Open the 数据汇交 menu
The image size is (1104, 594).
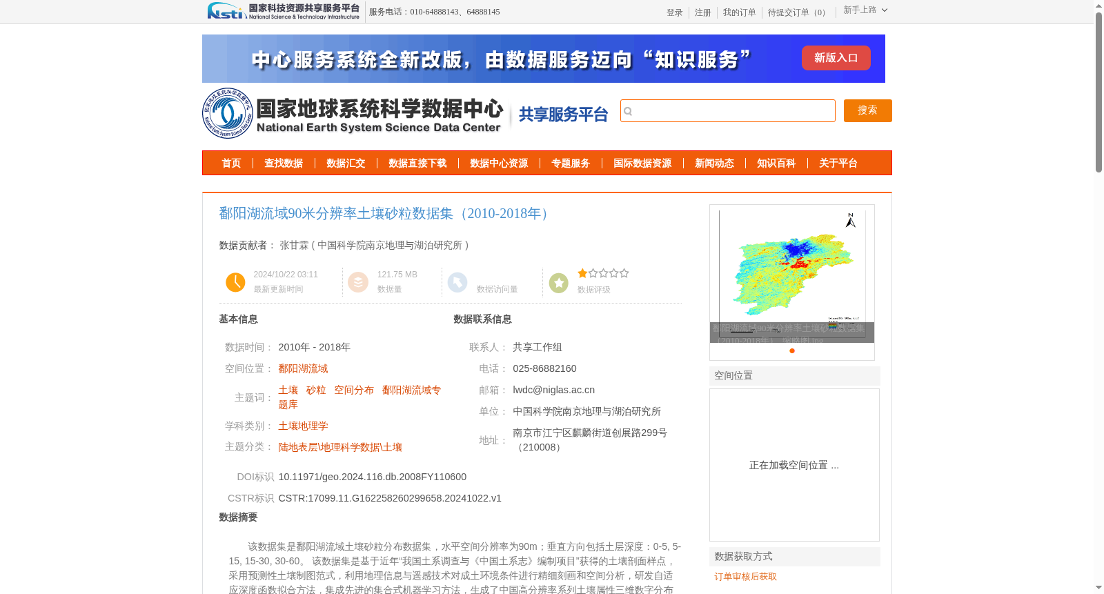pyautogui.click(x=346, y=164)
